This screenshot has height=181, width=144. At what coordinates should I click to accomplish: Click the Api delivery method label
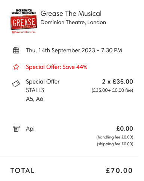click(x=30, y=129)
